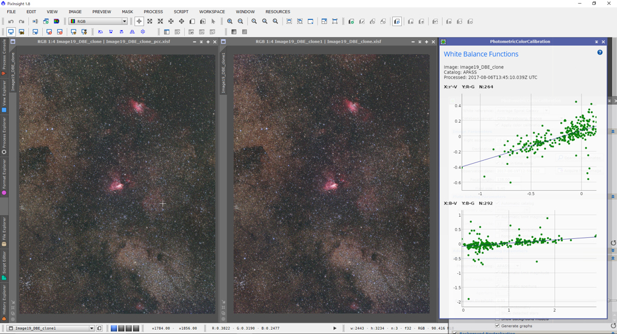Open the EDIT menu
617x334 pixels.
tap(31, 12)
